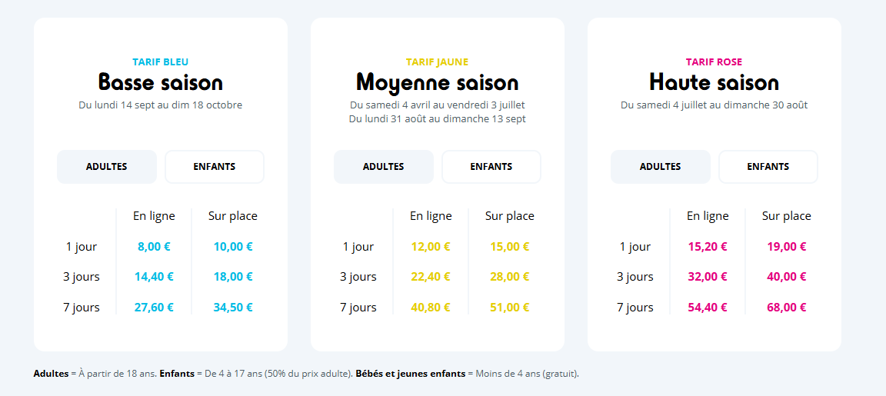Switch to ENFANTS tab in Basse saison card

215,167
